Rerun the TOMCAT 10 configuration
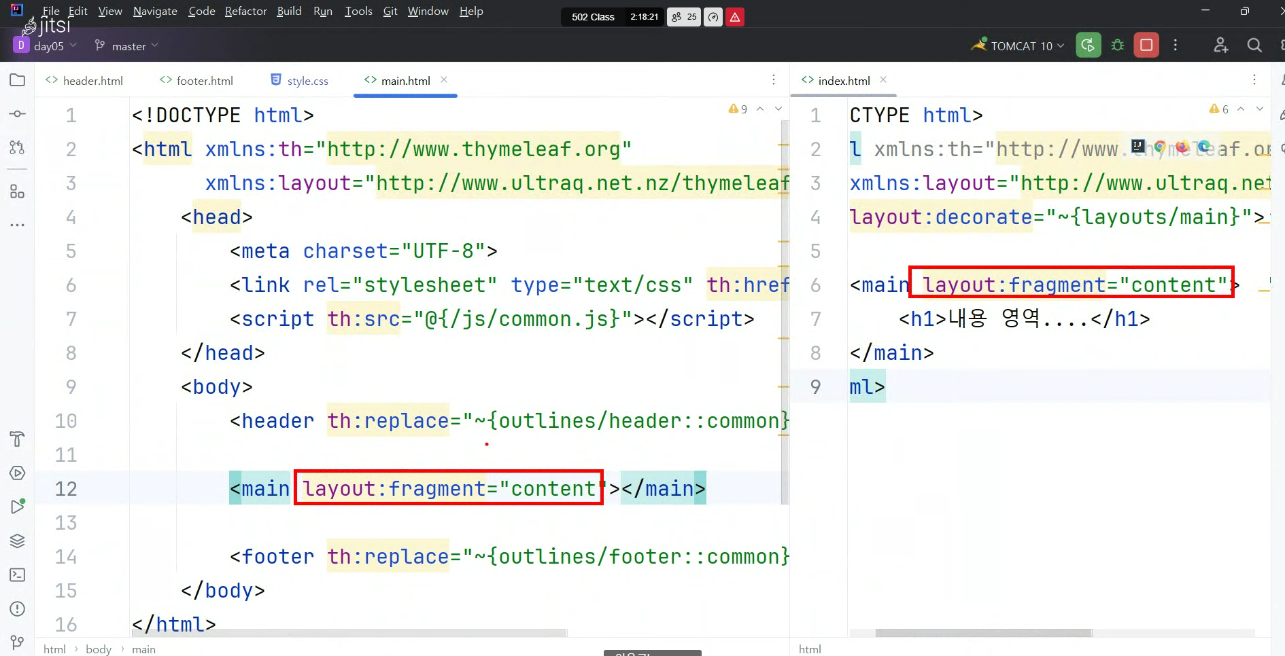 [x=1089, y=45]
